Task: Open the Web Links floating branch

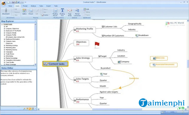Action: [x=159, y=58]
